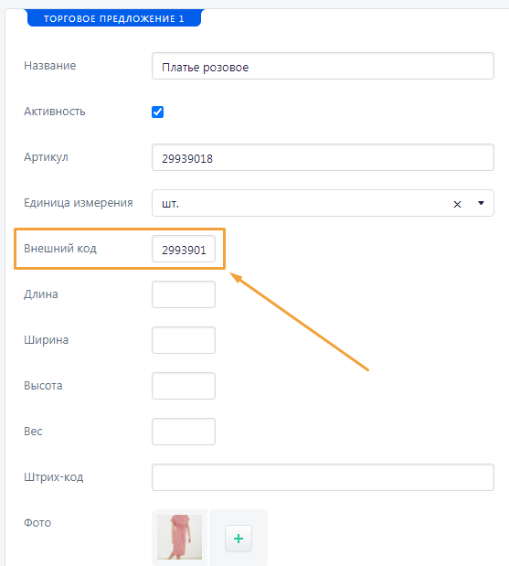Focus the Ширина input field
This screenshot has width=509, height=566.
(184, 340)
